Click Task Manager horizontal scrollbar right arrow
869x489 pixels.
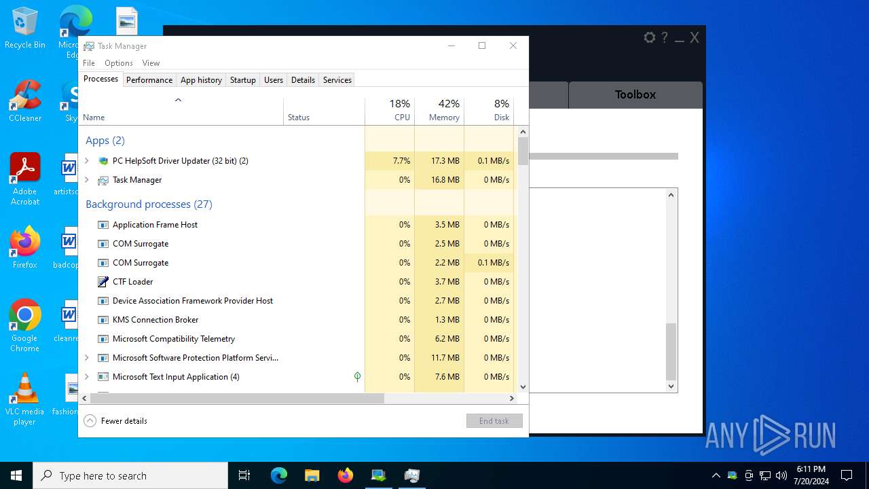[512, 399]
